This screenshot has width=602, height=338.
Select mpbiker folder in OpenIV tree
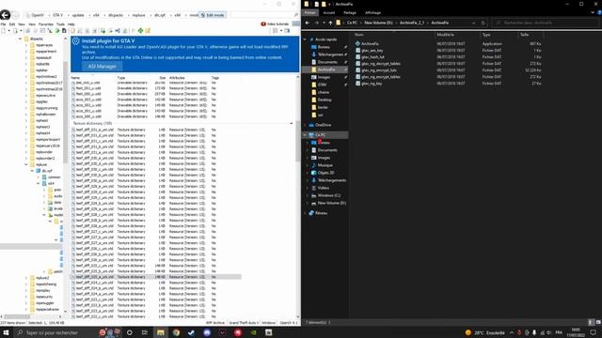pos(41,70)
